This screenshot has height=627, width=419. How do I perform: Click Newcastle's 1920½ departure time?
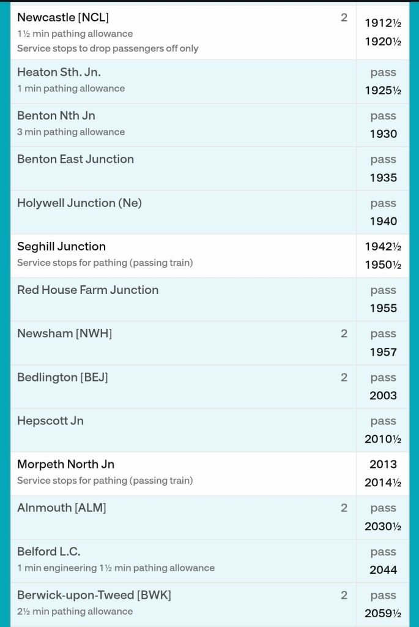[x=383, y=42]
